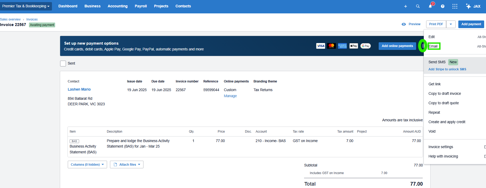Open the Accounting navigation menu
The width and height of the screenshot is (486, 188).
[x=118, y=6]
